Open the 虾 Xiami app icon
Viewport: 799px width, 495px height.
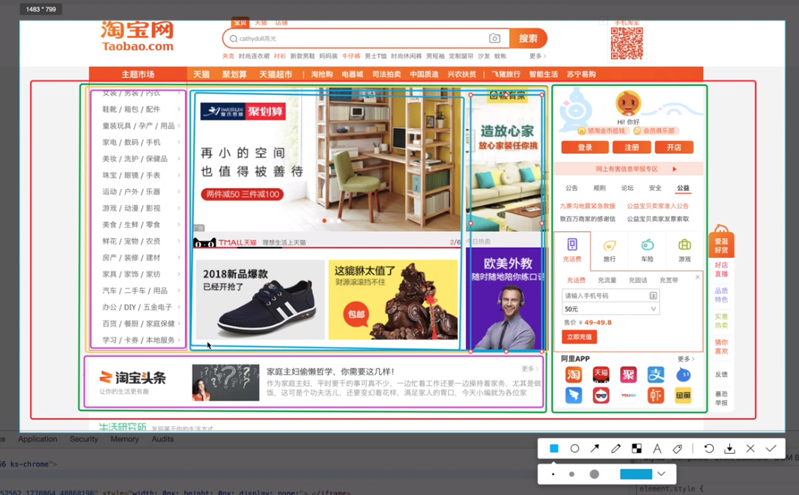(x=655, y=396)
